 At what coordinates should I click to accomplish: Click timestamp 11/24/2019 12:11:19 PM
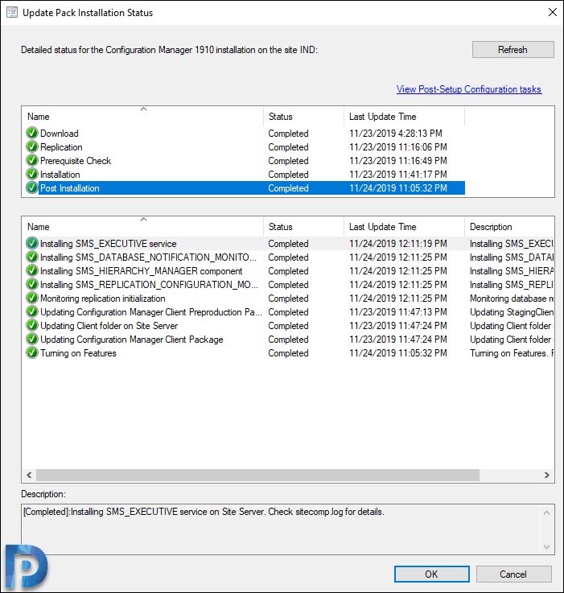pyautogui.click(x=398, y=243)
